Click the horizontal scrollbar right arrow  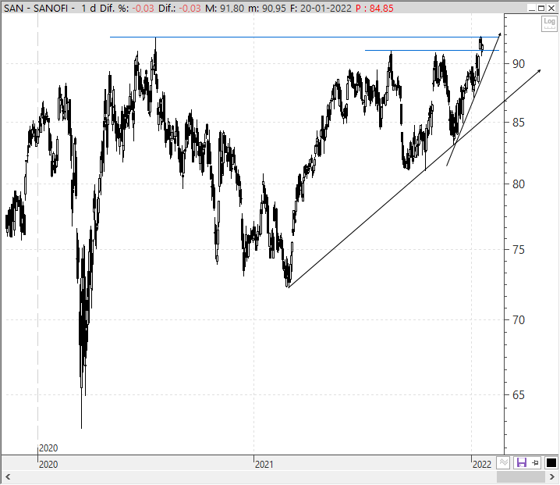tap(551, 477)
